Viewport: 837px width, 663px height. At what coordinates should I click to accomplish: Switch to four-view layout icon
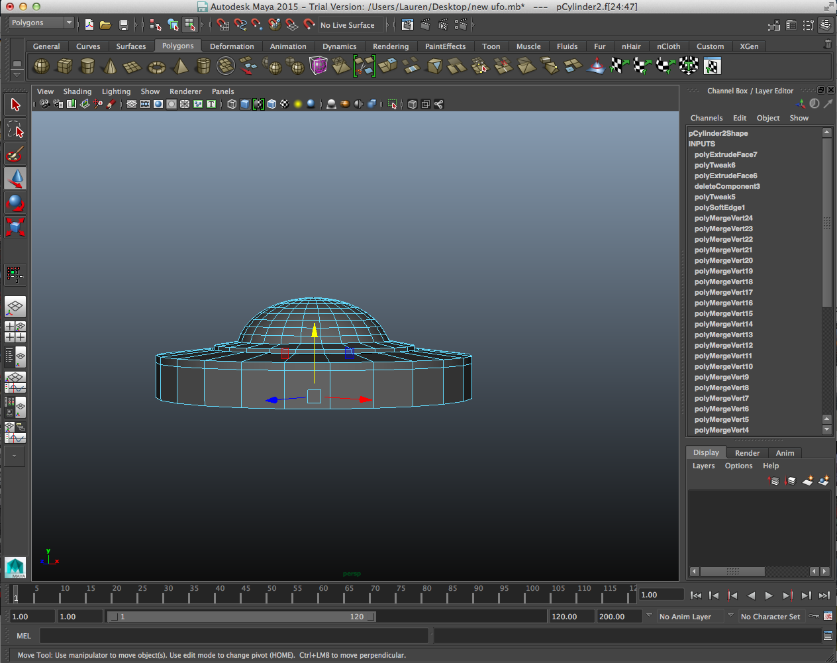pos(15,332)
